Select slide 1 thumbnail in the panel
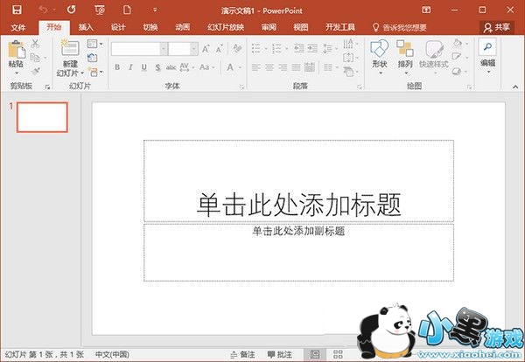The height and width of the screenshot is (362, 525). point(42,117)
